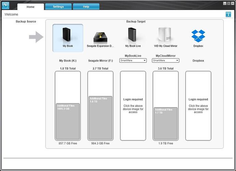Click the Dropbox login required panel
Viewport: 236px width, 171px height.
pyautogui.click(x=198, y=106)
